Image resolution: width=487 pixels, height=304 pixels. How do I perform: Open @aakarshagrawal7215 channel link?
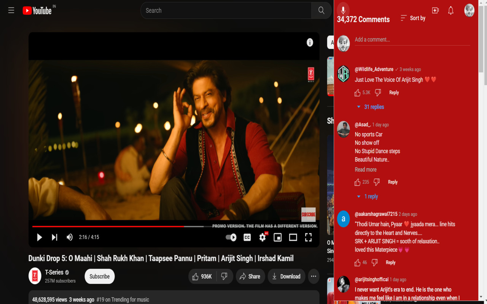[x=376, y=214]
